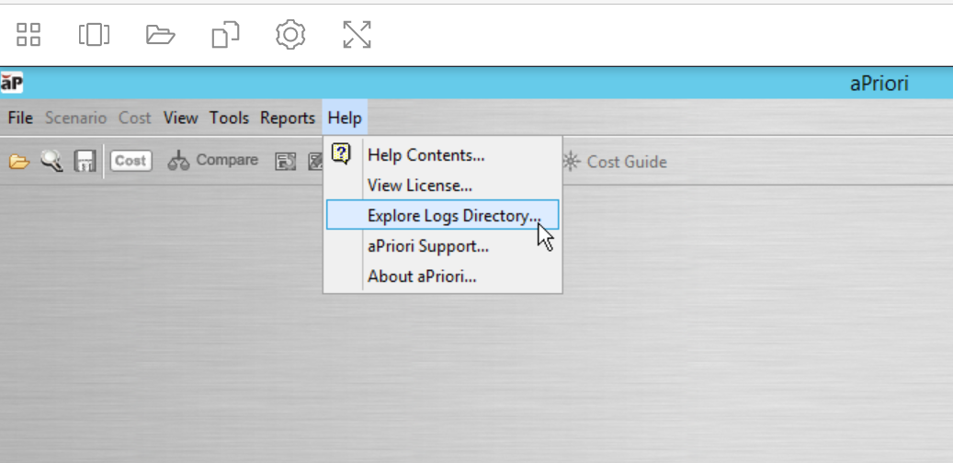The width and height of the screenshot is (953, 463).
Task: Click the floppy disk save icon
Action: coord(85,161)
